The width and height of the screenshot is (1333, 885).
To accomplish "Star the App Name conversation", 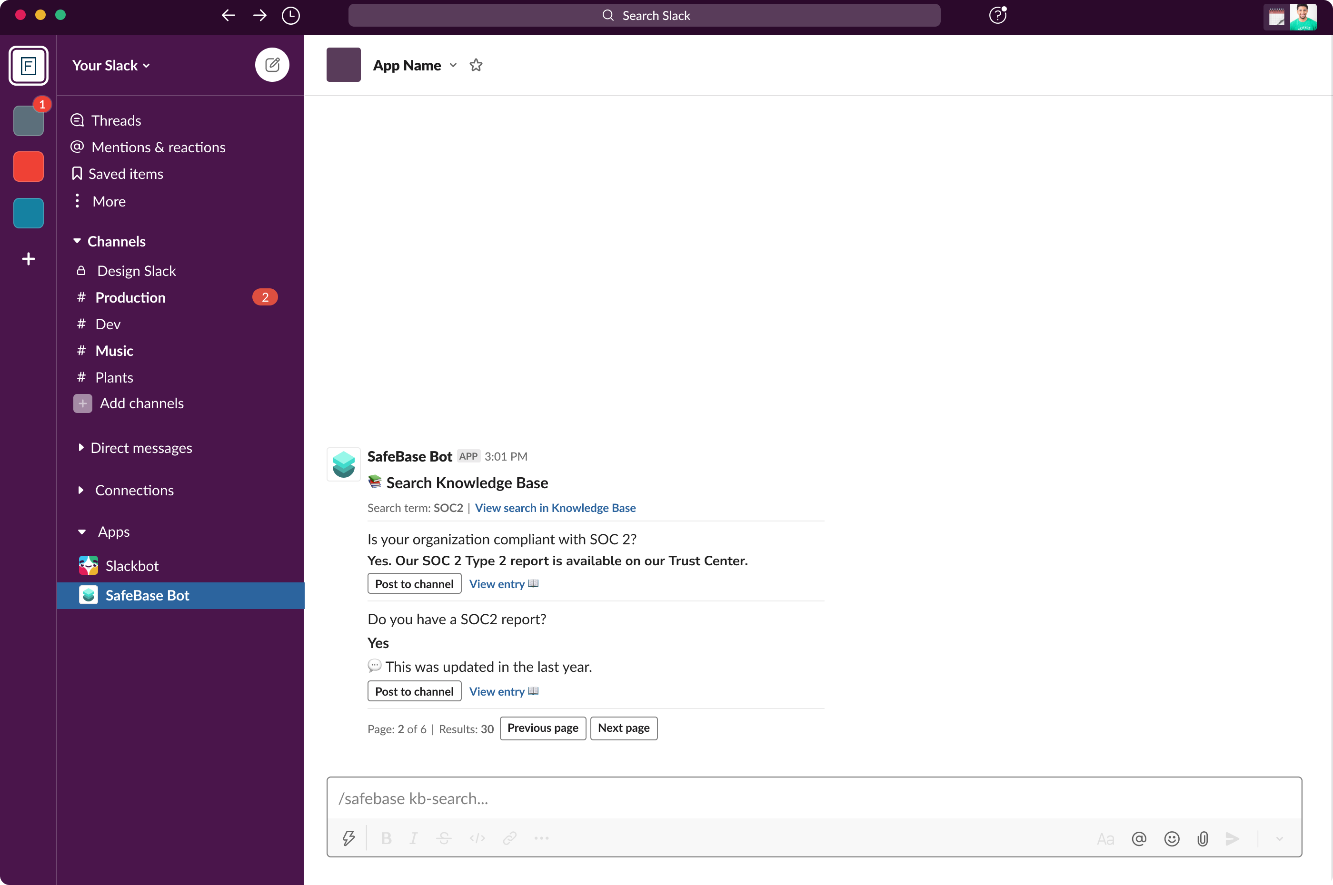I will 476,66.
